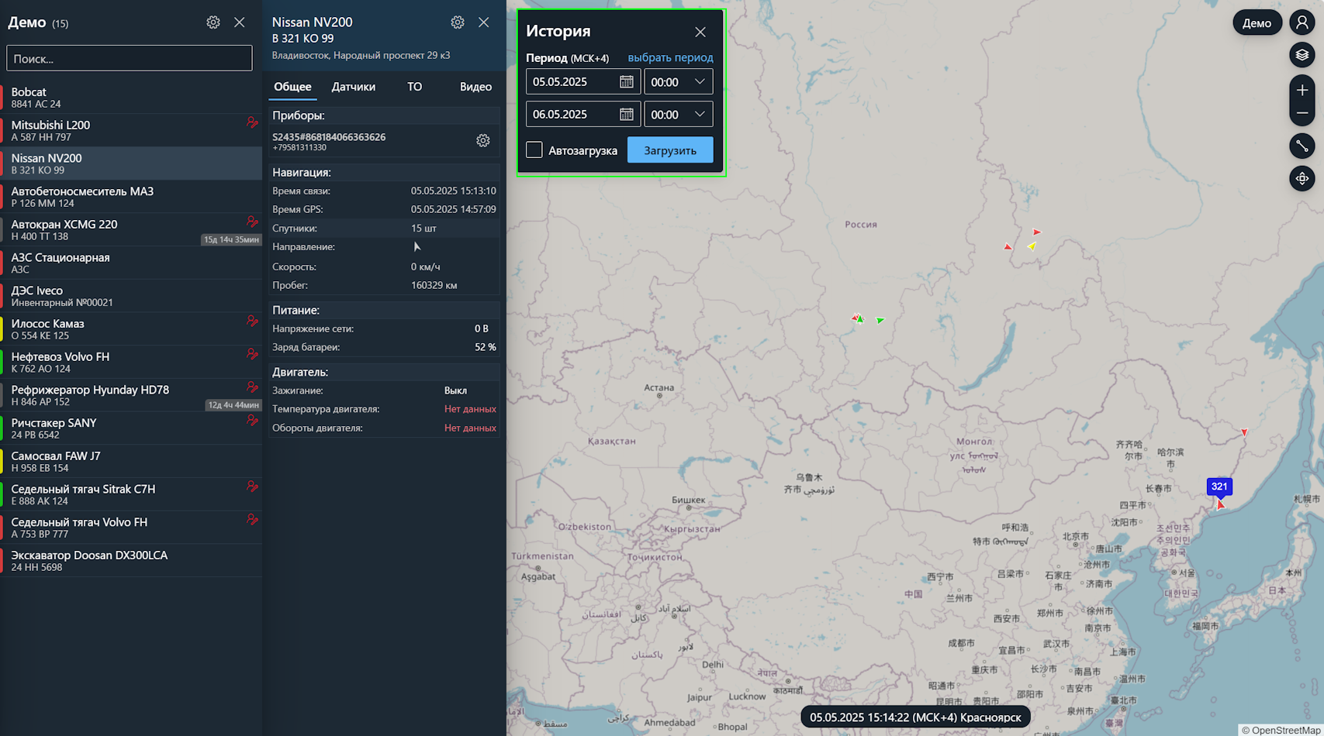Click the 15д 14ч 35мин badge
Screen dimensions: 1324x736
pos(231,239)
